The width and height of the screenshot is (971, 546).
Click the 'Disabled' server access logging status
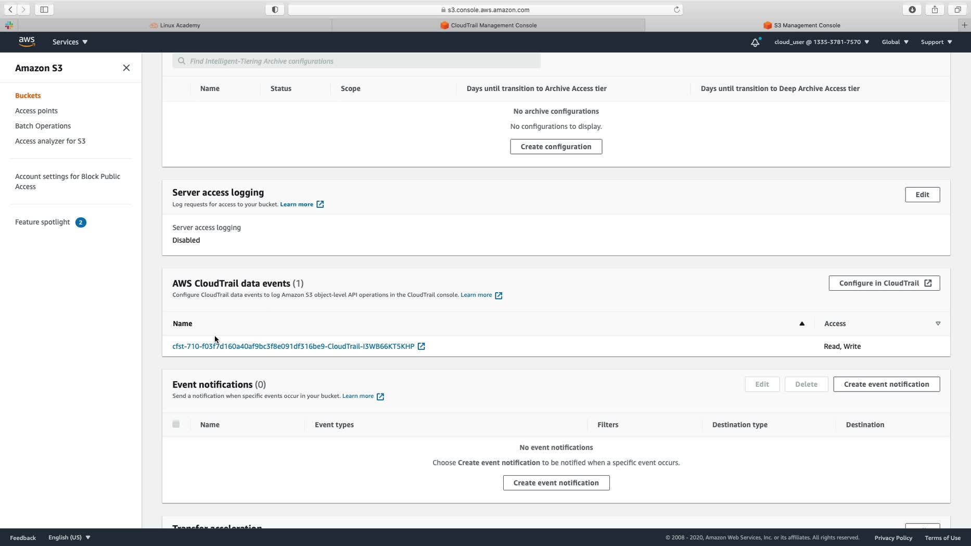(x=186, y=240)
